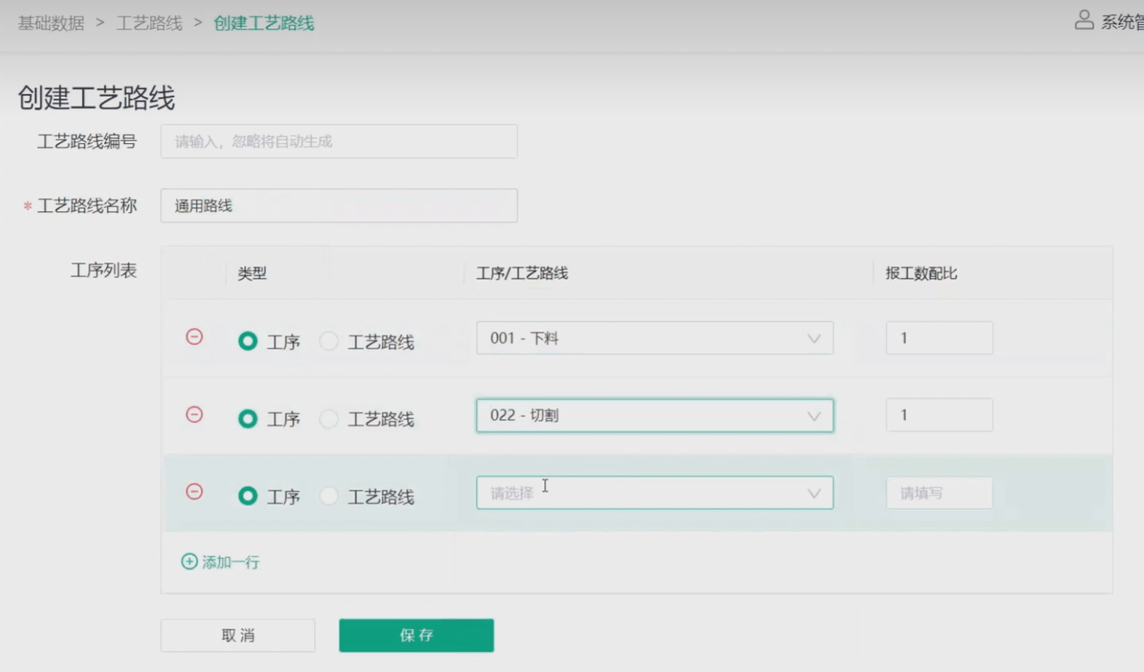Click the 保存 button
Viewport: 1144px width, 672px height.
416,636
